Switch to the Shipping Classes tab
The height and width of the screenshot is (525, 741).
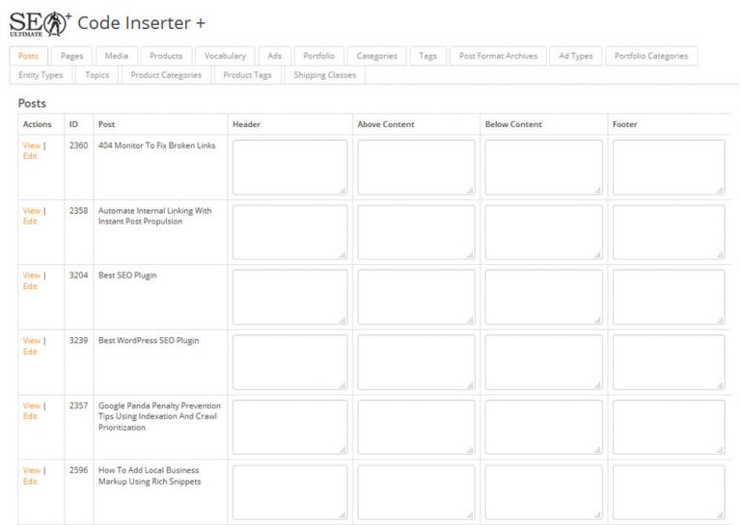point(324,75)
